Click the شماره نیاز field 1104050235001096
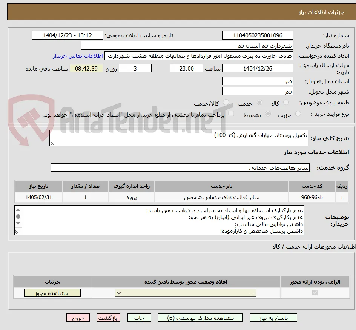The width and height of the screenshot is (356, 330). point(258,35)
